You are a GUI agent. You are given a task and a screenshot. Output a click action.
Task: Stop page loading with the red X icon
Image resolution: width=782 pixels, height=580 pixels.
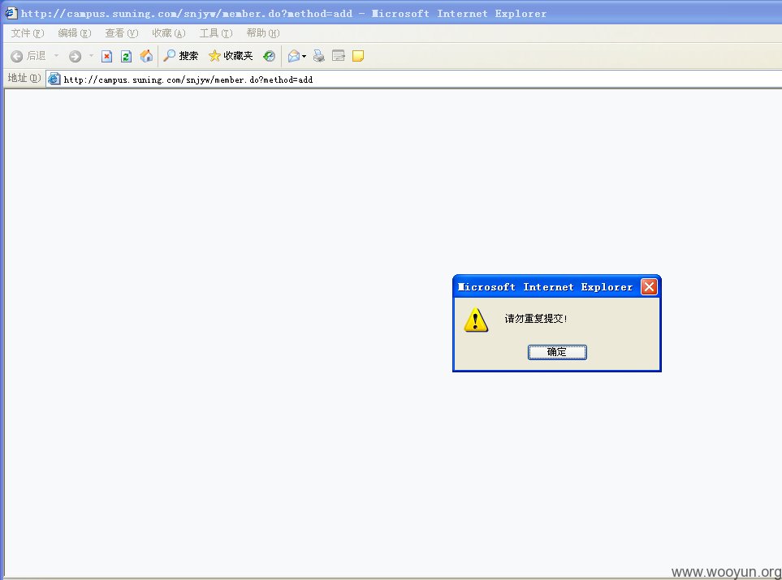(106, 56)
